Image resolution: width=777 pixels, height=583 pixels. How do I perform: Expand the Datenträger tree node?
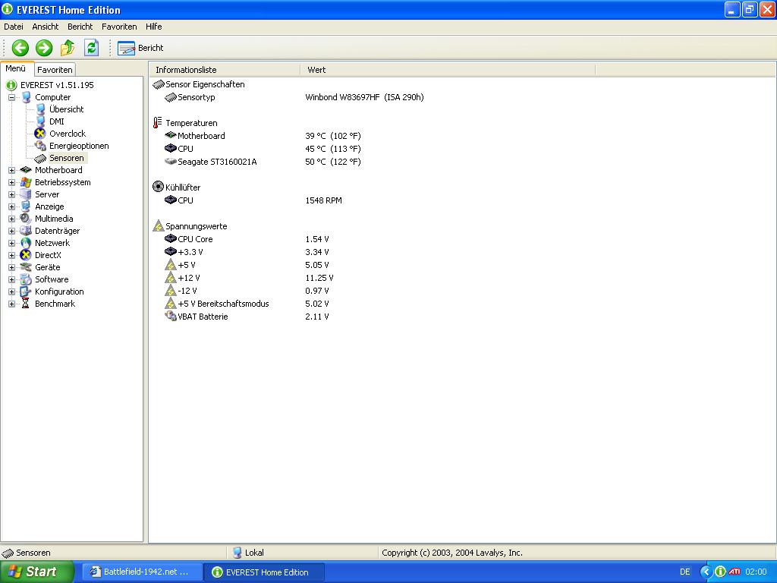point(11,231)
